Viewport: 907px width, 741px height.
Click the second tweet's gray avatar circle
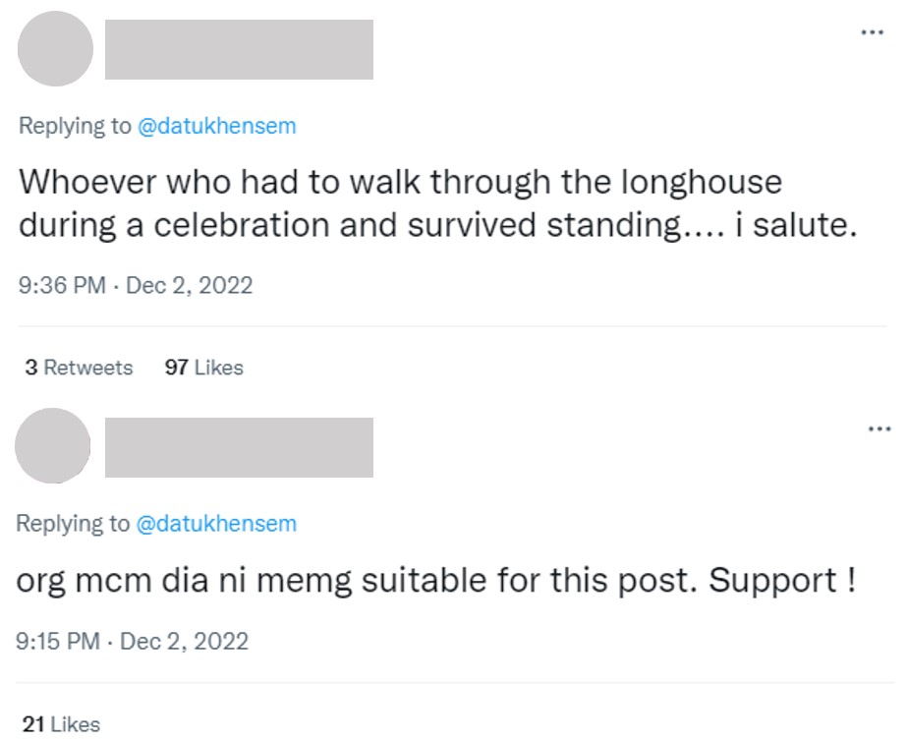[x=53, y=445]
